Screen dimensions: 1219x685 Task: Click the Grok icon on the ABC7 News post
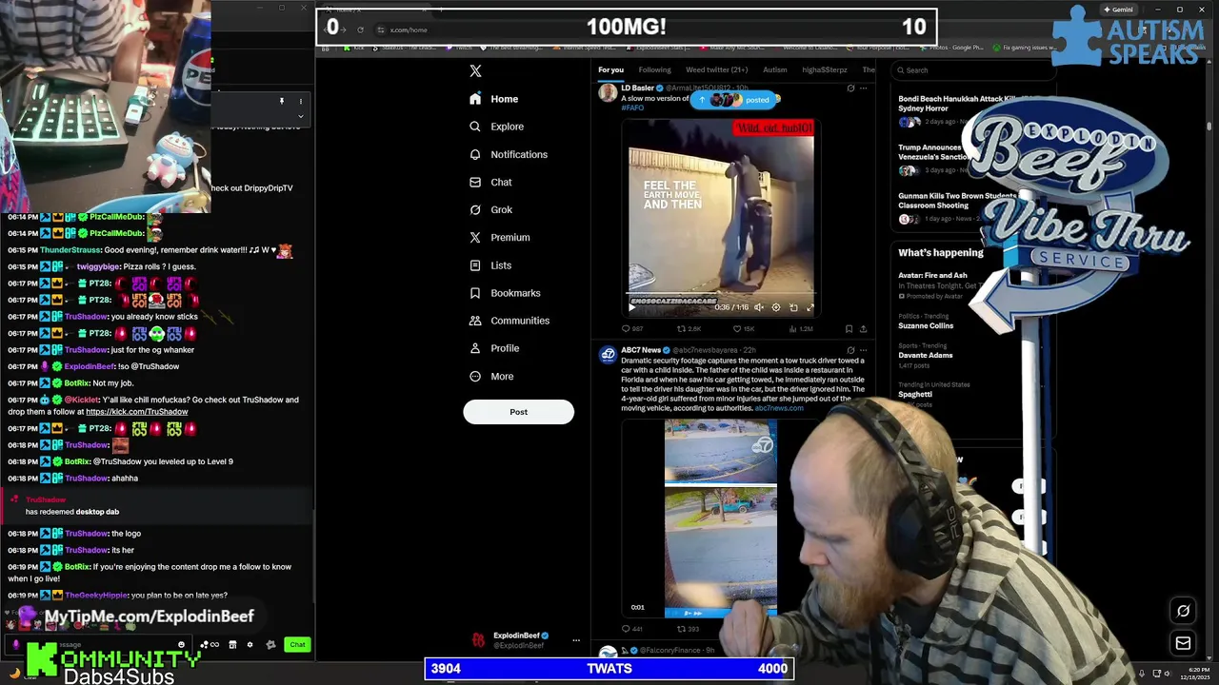[x=850, y=350]
